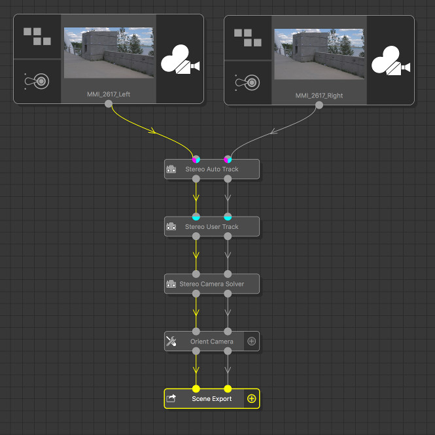Click the roto mask icon on MMI_2617_Right clip
Screen dimensions: 435x435
(247, 82)
